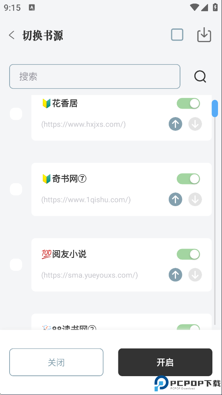Tick the select-all checkbox in header

[177, 35]
